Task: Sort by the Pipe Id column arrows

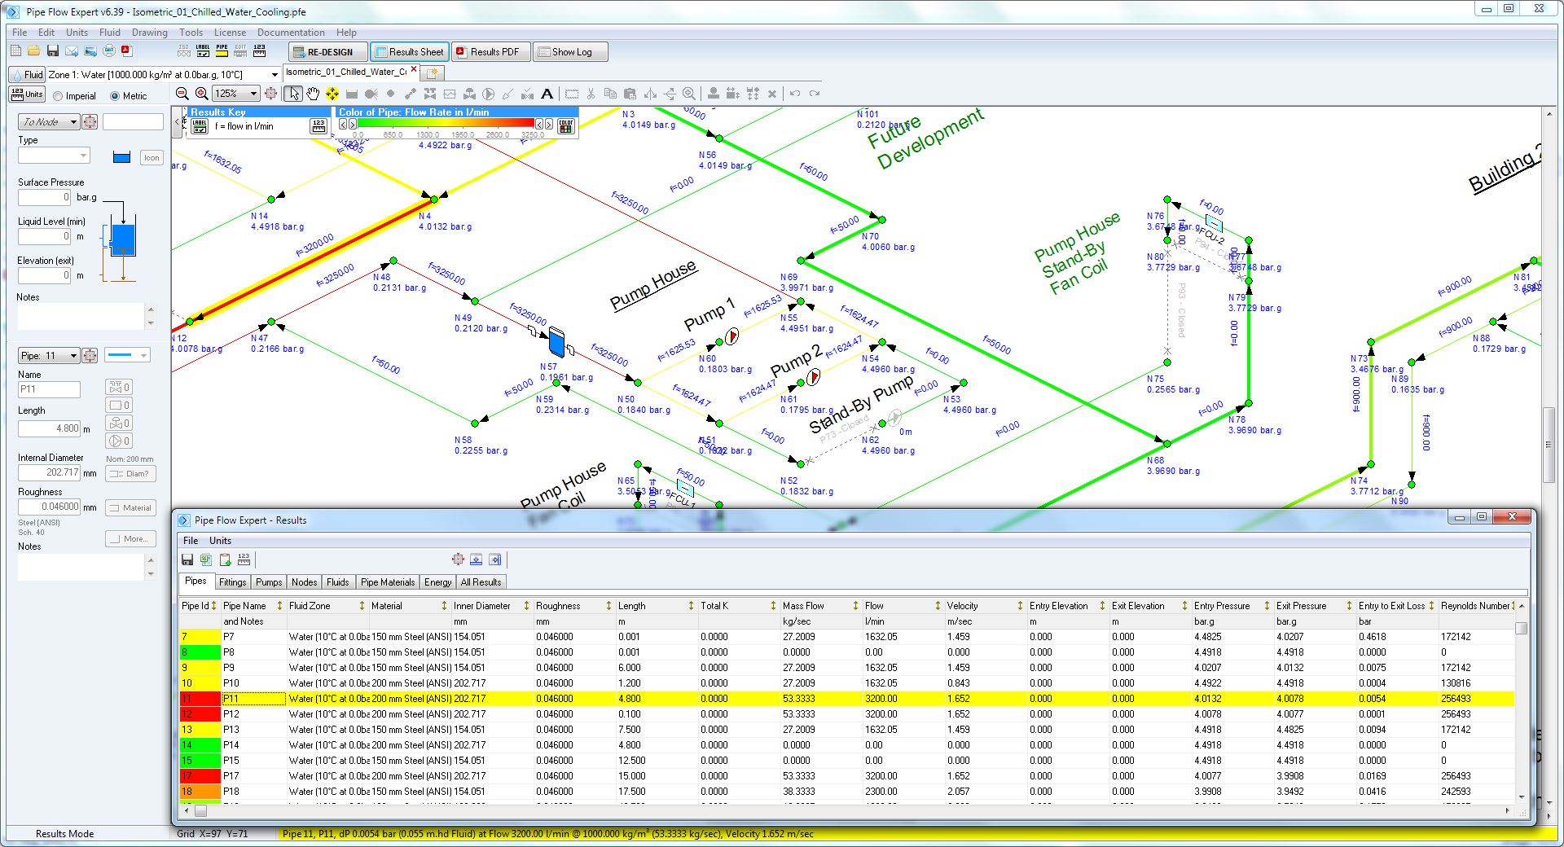Action: coord(215,606)
